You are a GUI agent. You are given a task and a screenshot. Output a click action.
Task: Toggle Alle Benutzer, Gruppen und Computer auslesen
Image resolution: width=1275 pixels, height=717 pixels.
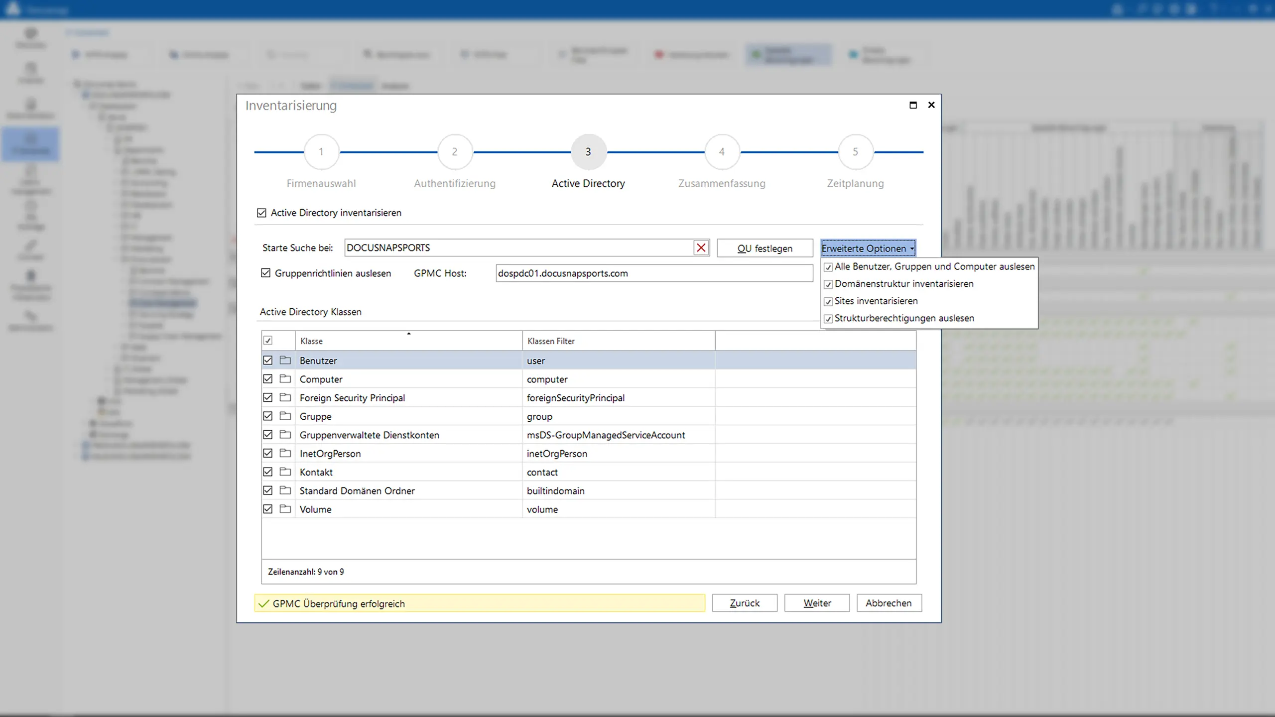[x=828, y=267]
